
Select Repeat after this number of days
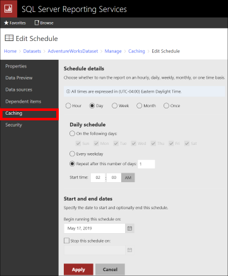tap(72, 164)
